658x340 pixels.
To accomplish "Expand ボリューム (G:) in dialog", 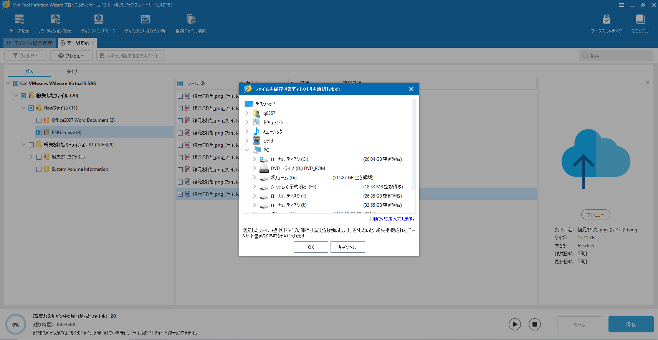I will (x=255, y=177).
